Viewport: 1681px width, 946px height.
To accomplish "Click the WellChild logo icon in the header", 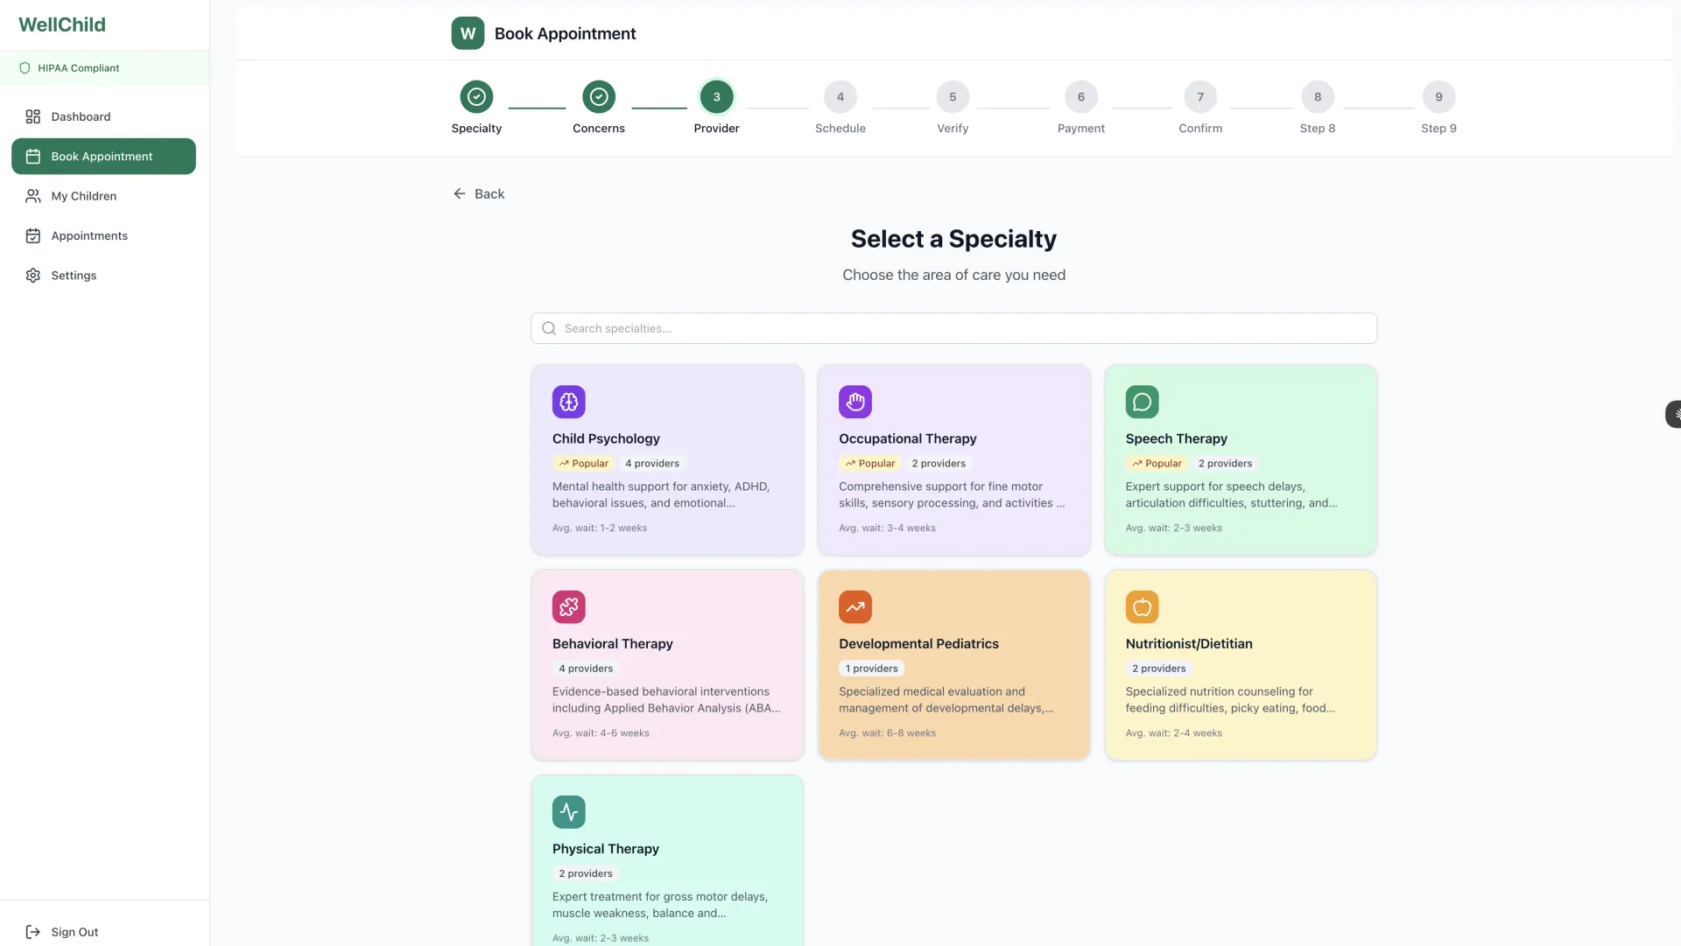I will (x=467, y=33).
